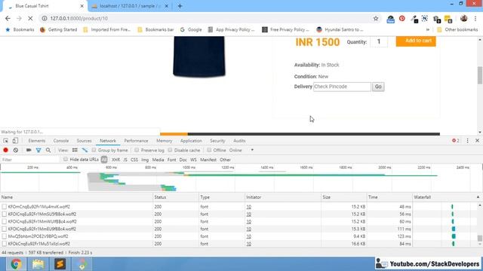483x271 pixels.
Task: Click the network Filter text field
Action: click(30, 160)
